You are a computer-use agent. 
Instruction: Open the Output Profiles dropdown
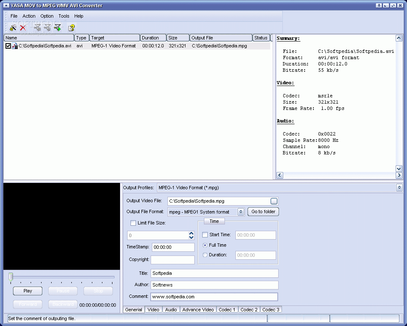click(x=399, y=188)
